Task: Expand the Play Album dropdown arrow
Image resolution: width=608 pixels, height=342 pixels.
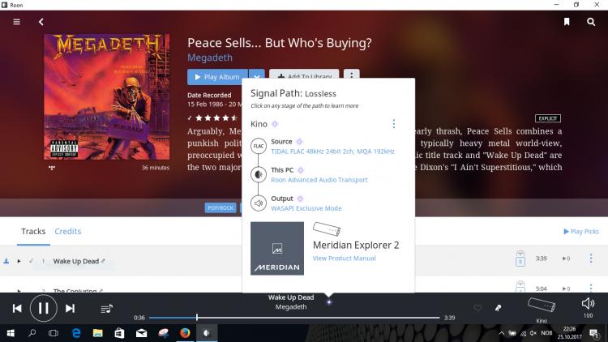Action: (x=257, y=77)
